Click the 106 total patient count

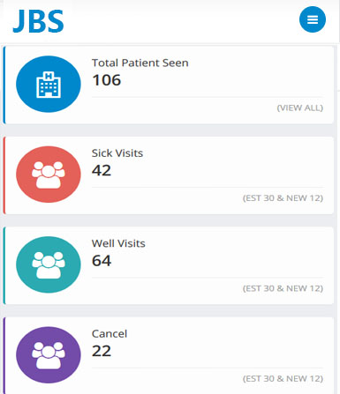[106, 80]
